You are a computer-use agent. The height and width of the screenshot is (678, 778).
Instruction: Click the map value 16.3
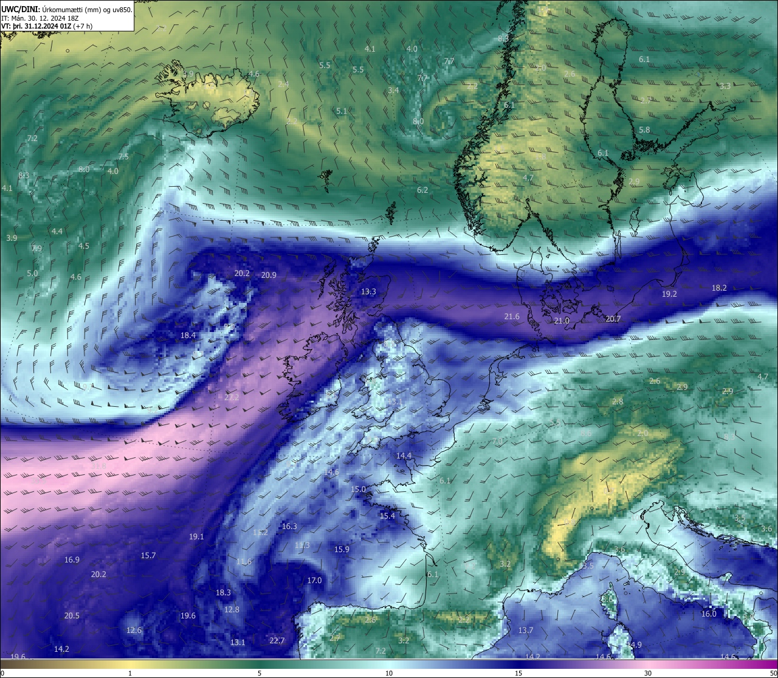tap(289, 526)
